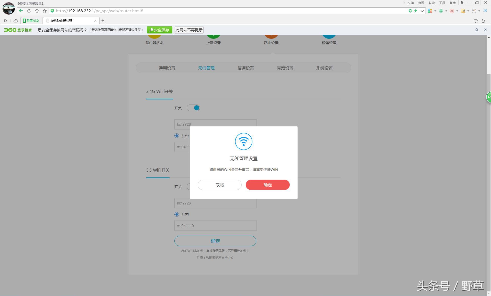Image resolution: width=491 pixels, height=296 pixels.
Task: Click the cloud sync icon
Action: pos(15,21)
